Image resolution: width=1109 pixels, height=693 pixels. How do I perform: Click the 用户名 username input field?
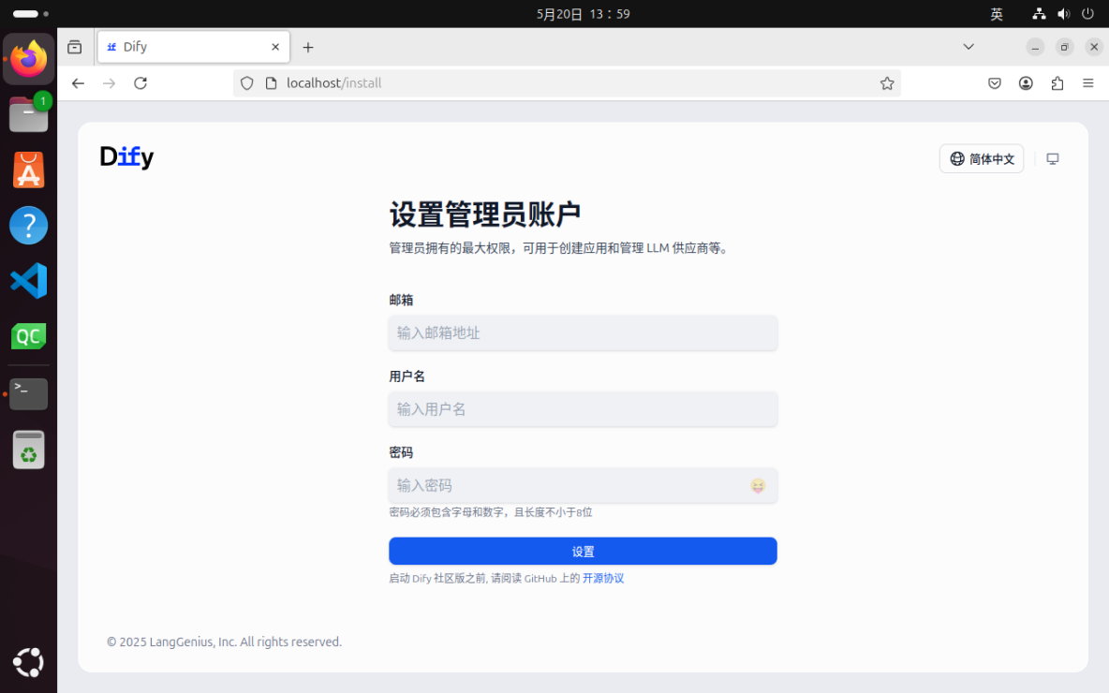pyautogui.click(x=583, y=409)
